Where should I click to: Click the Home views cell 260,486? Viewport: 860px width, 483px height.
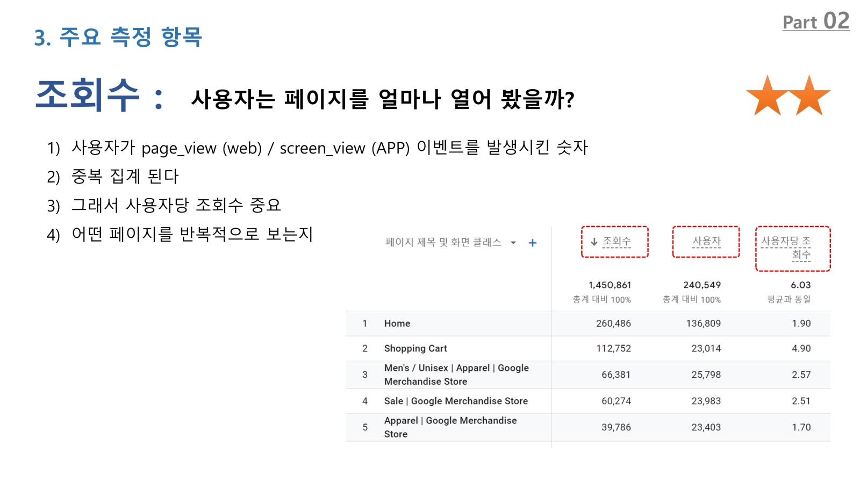click(613, 324)
